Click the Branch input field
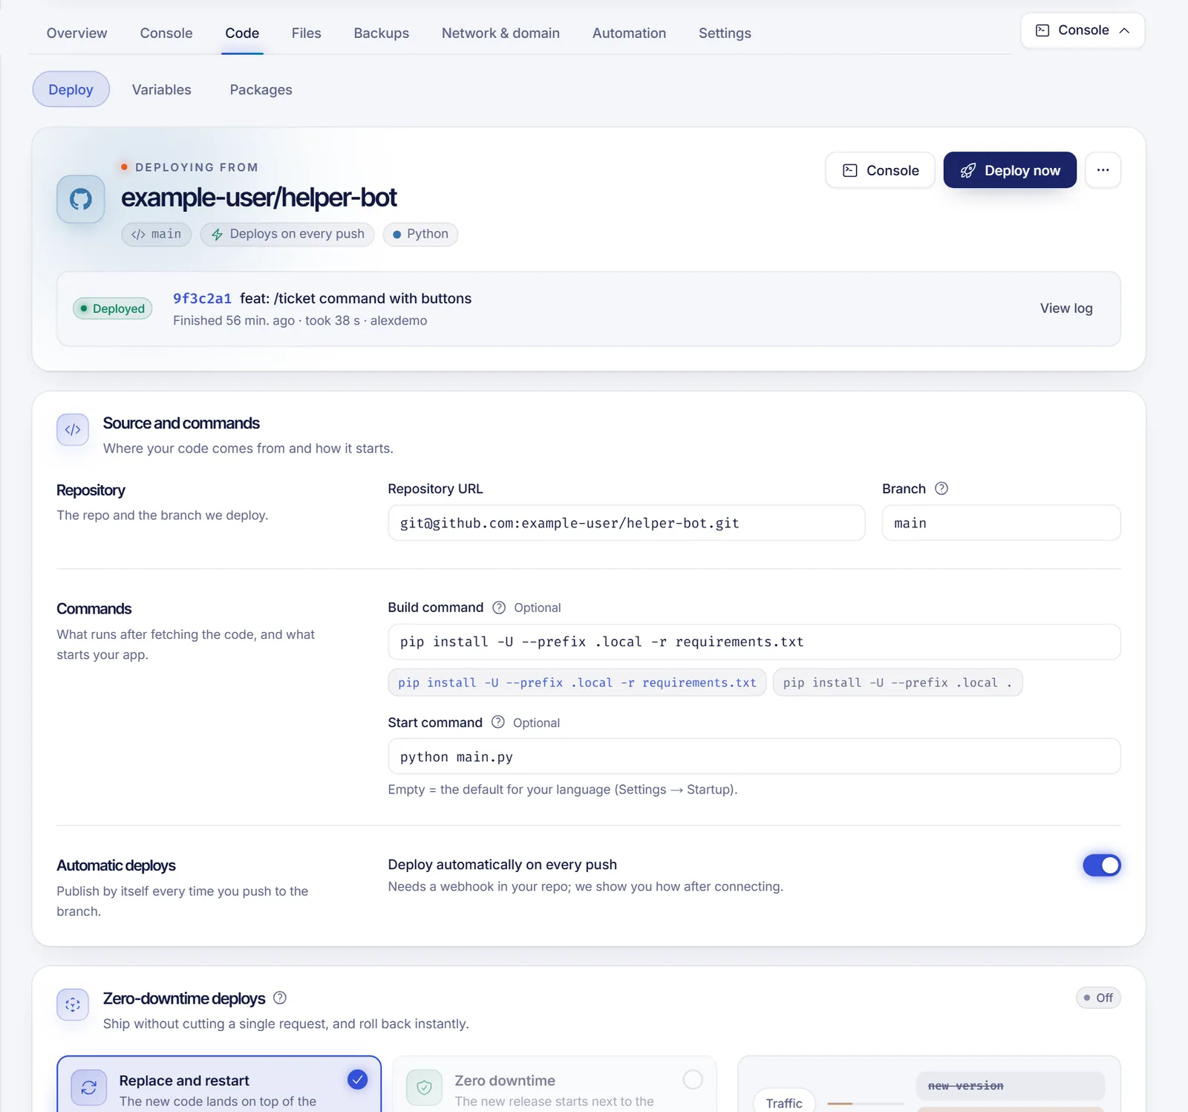Image resolution: width=1188 pixels, height=1112 pixels. pyautogui.click(x=1001, y=523)
